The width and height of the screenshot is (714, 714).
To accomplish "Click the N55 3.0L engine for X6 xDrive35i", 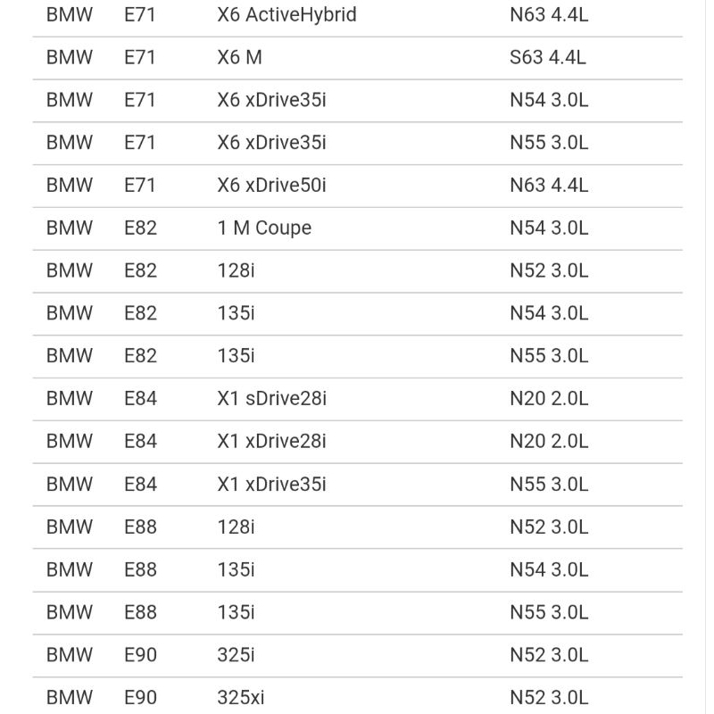I will click(549, 143).
